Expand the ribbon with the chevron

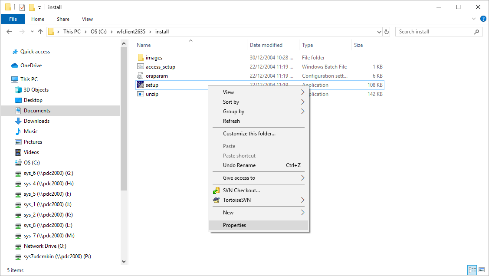click(474, 19)
